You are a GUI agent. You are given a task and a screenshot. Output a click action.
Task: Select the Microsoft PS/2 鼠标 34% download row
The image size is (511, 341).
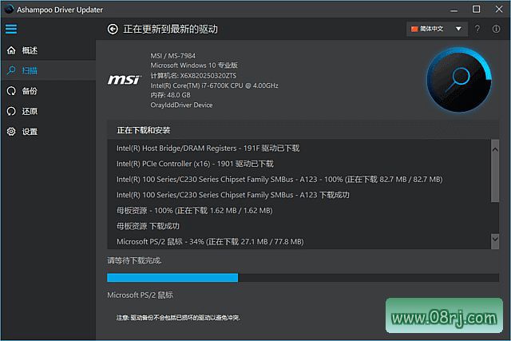pyautogui.click(x=210, y=241)
